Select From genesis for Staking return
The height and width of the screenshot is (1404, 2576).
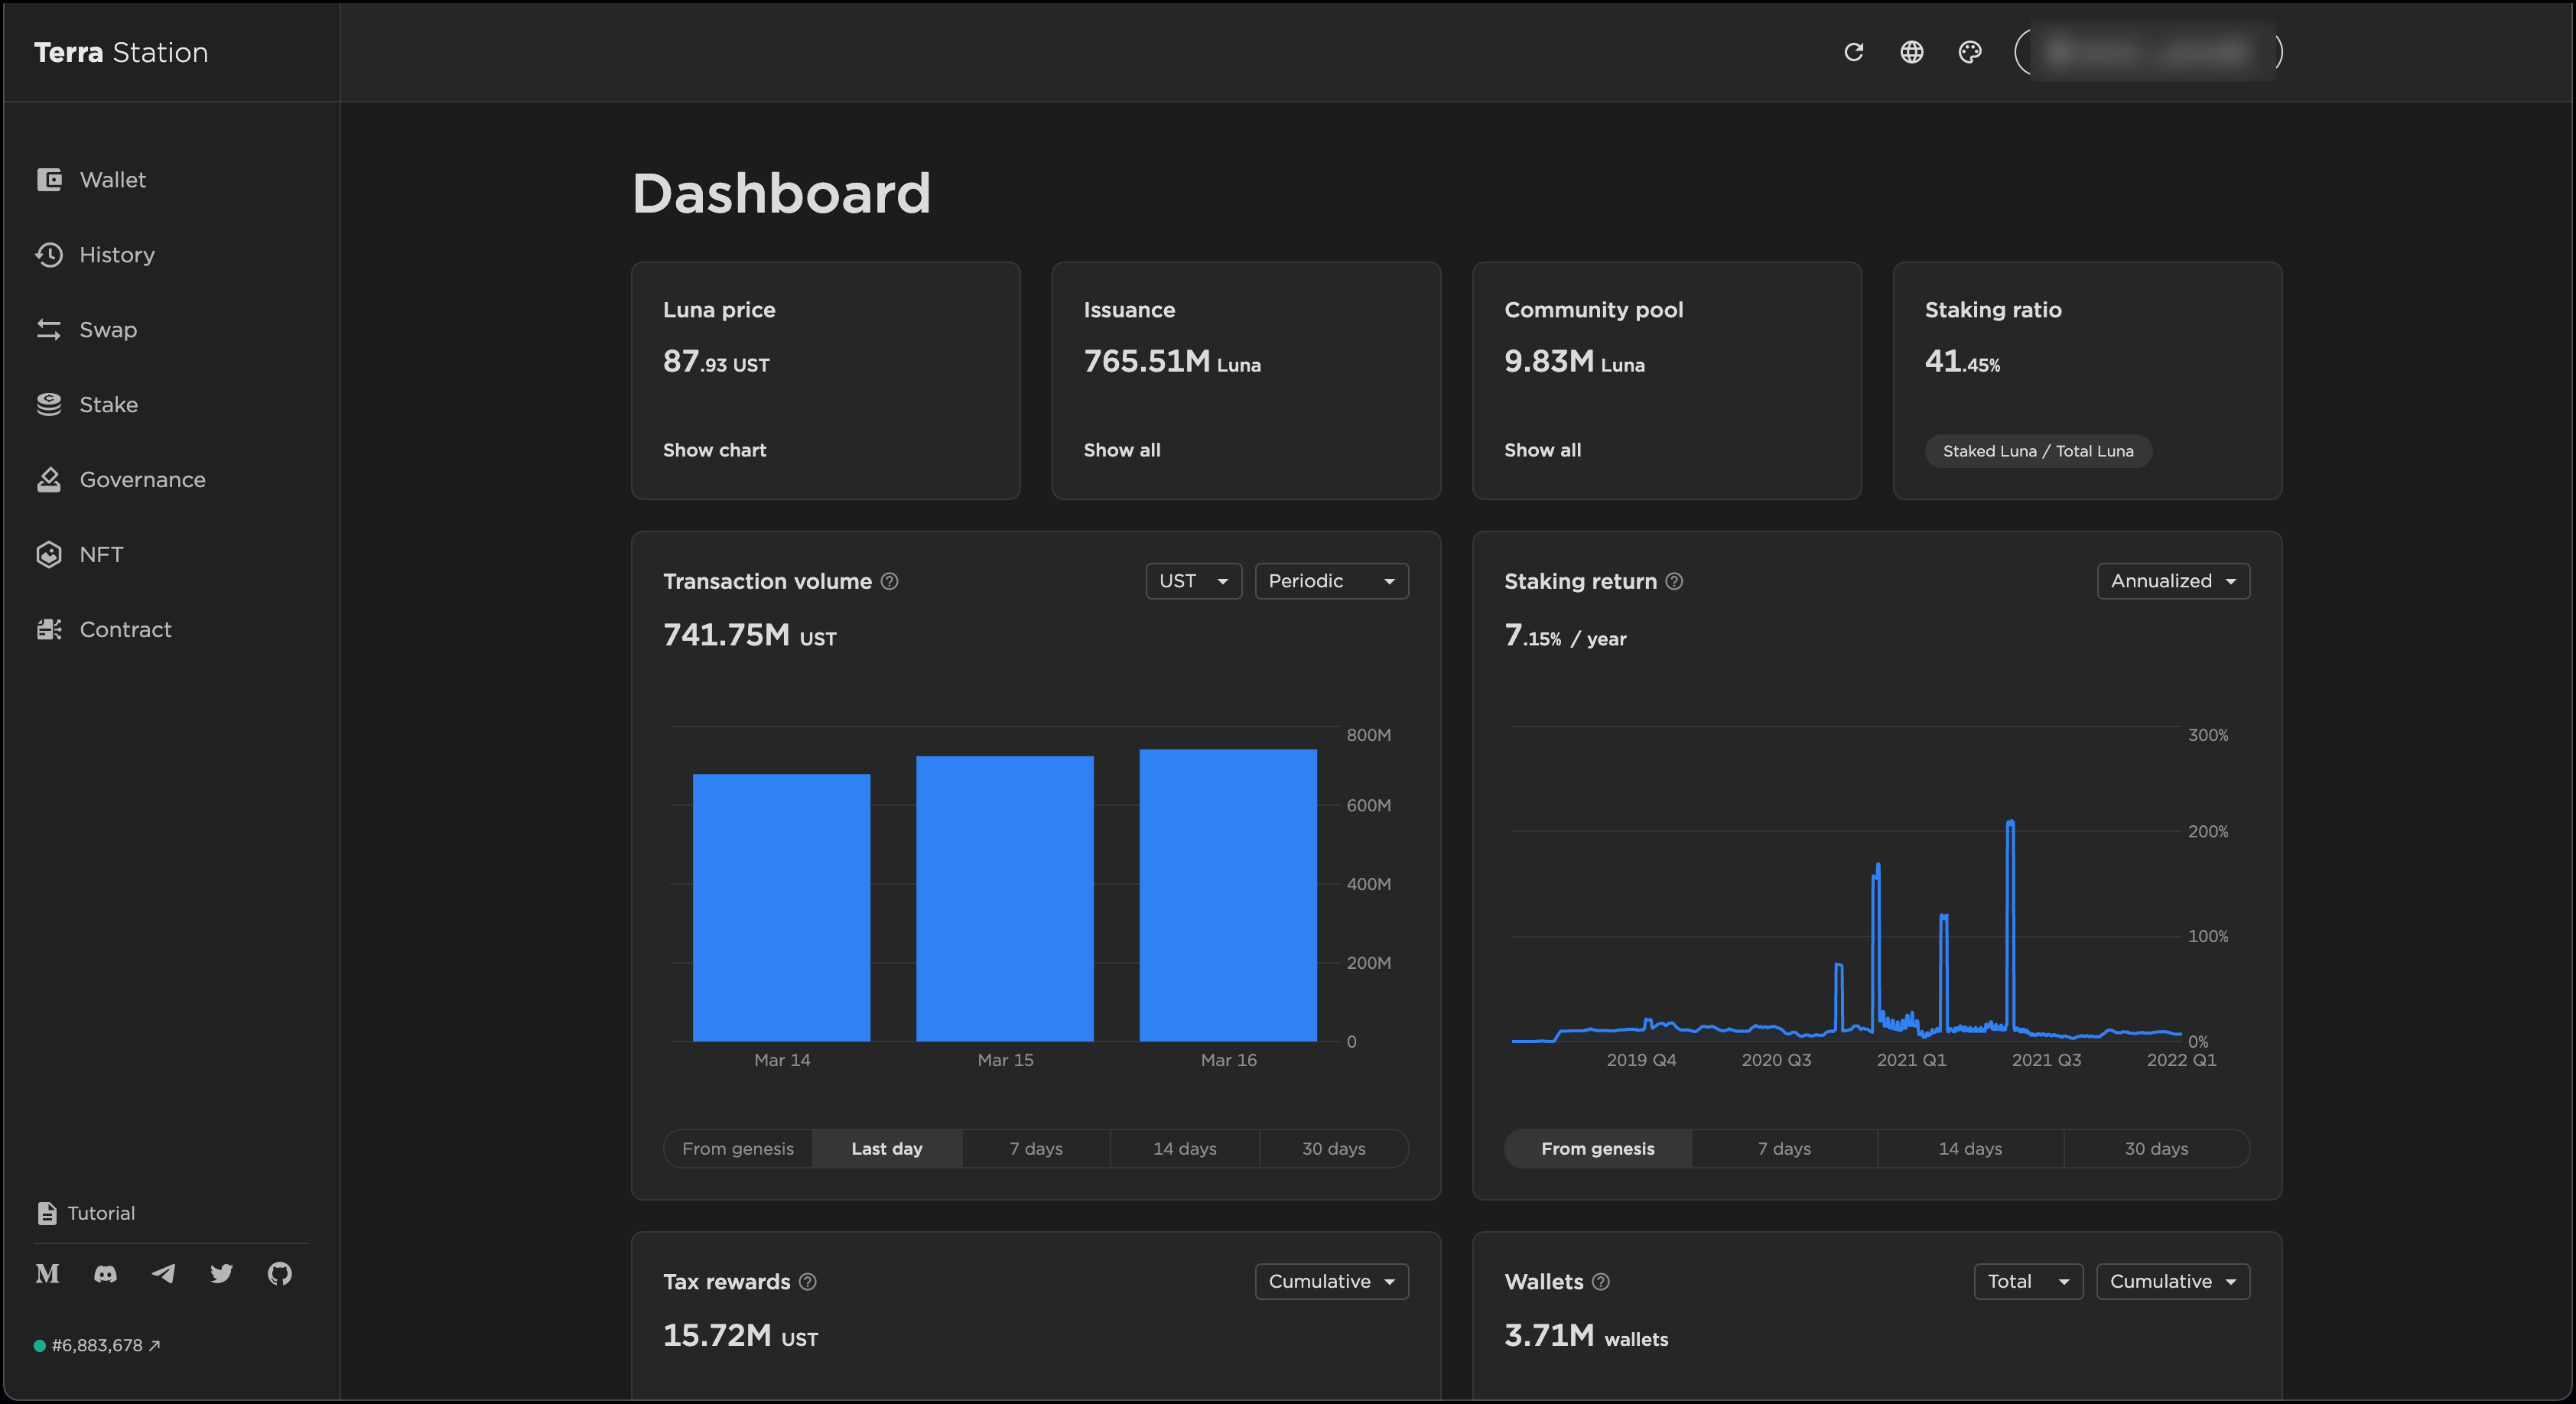1598,1148
